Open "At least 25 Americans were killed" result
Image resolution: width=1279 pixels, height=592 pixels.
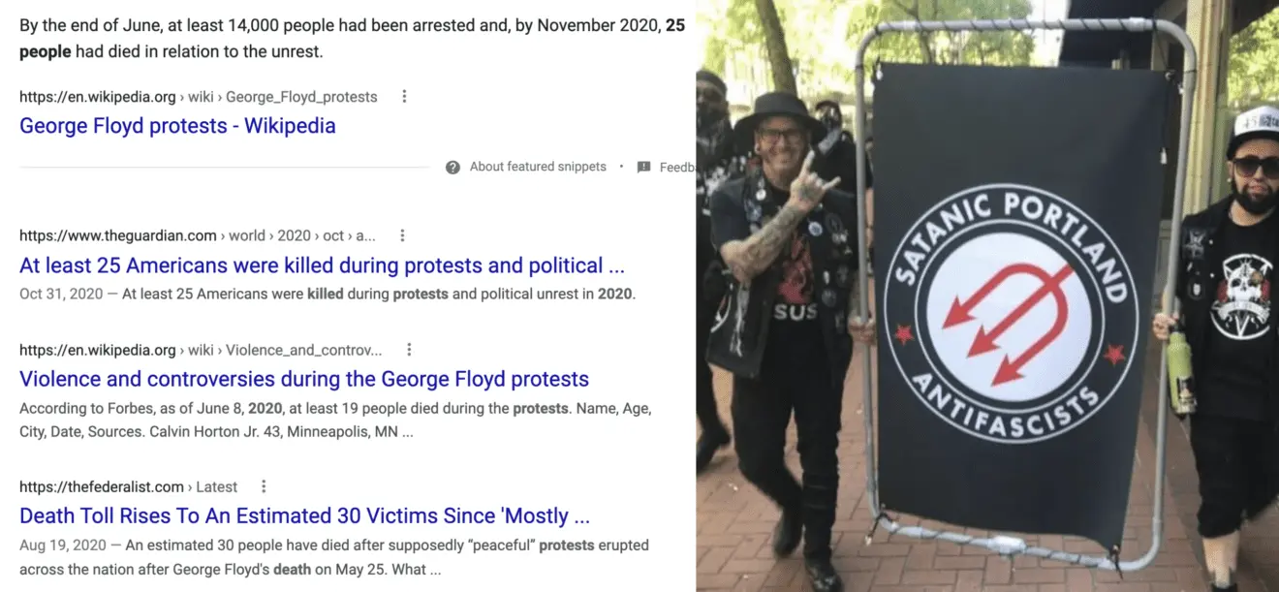point(322,265)
